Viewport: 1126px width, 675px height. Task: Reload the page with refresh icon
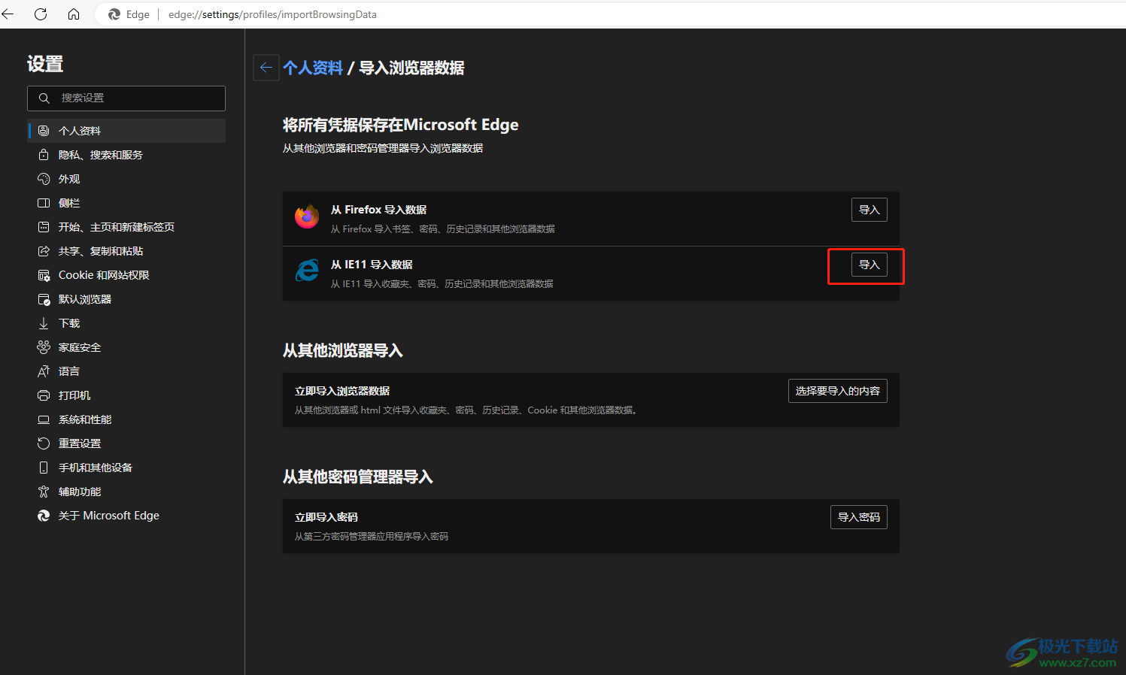click(41, 14)
